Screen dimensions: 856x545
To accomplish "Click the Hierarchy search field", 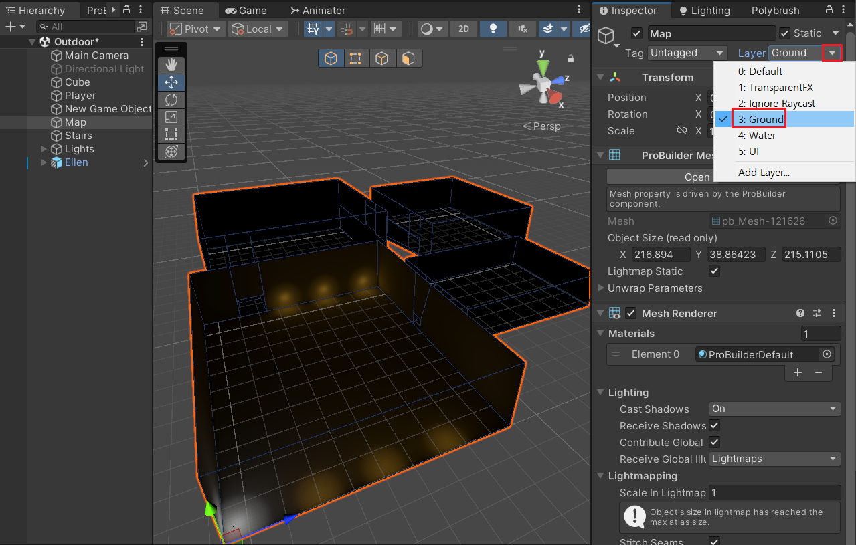I will coord(87,27).
